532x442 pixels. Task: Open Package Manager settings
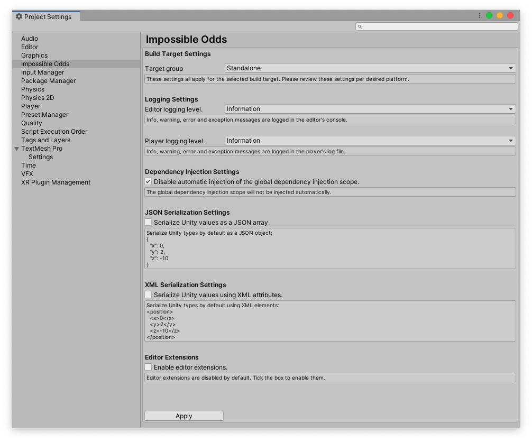coord(48,81)
